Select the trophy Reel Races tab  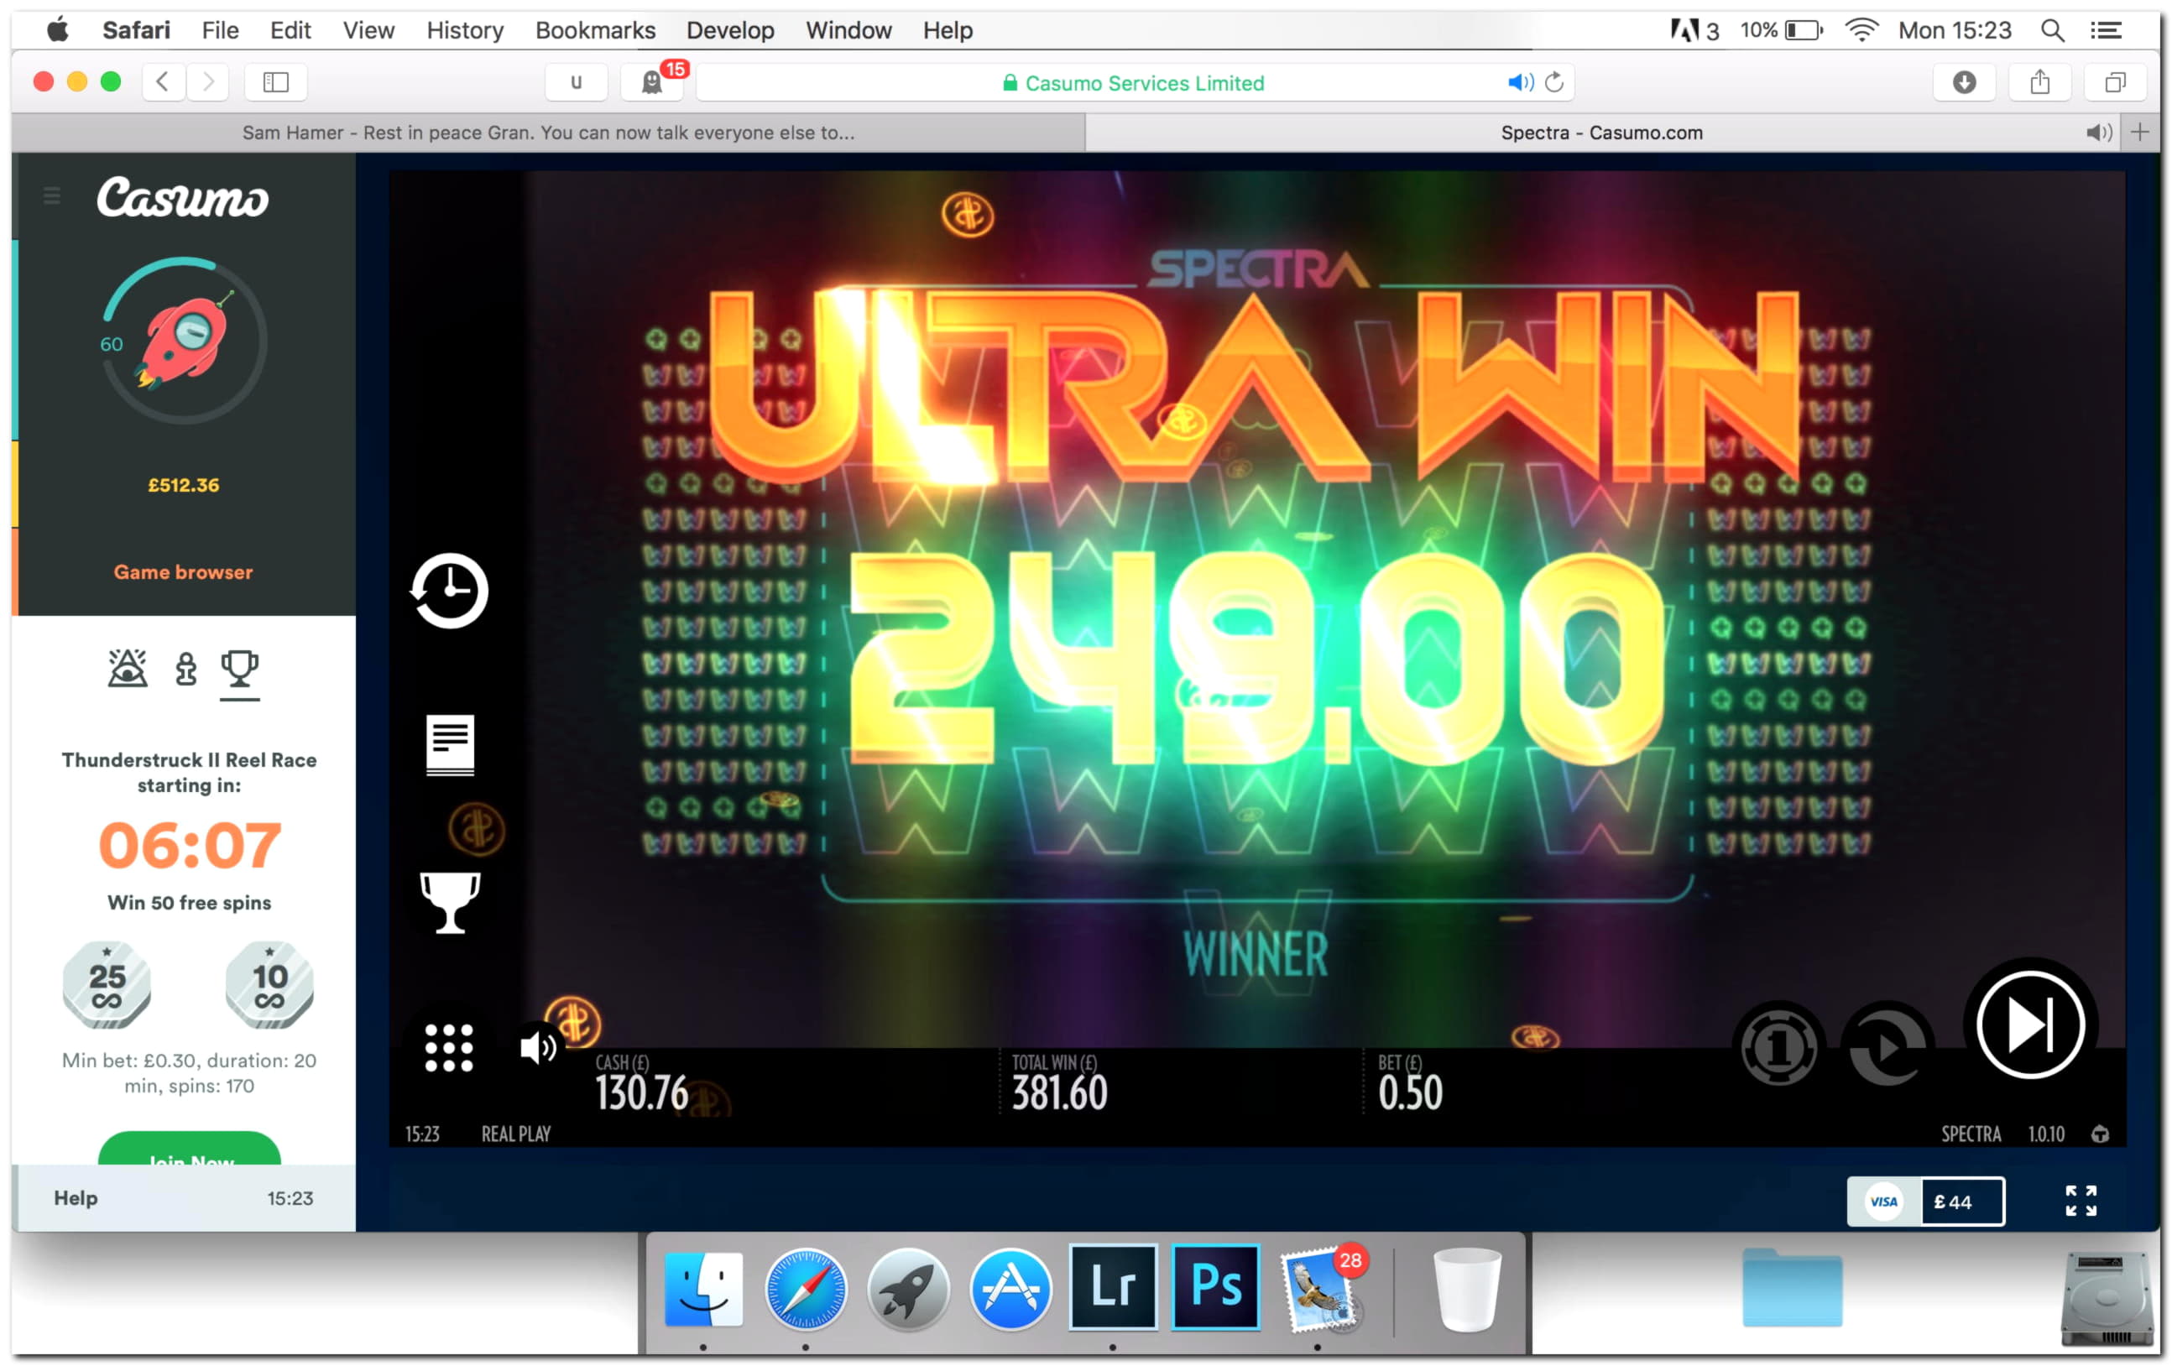(240, 669)
